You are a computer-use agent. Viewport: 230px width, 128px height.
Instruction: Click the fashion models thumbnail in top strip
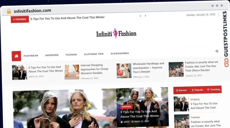pos(176,70)
